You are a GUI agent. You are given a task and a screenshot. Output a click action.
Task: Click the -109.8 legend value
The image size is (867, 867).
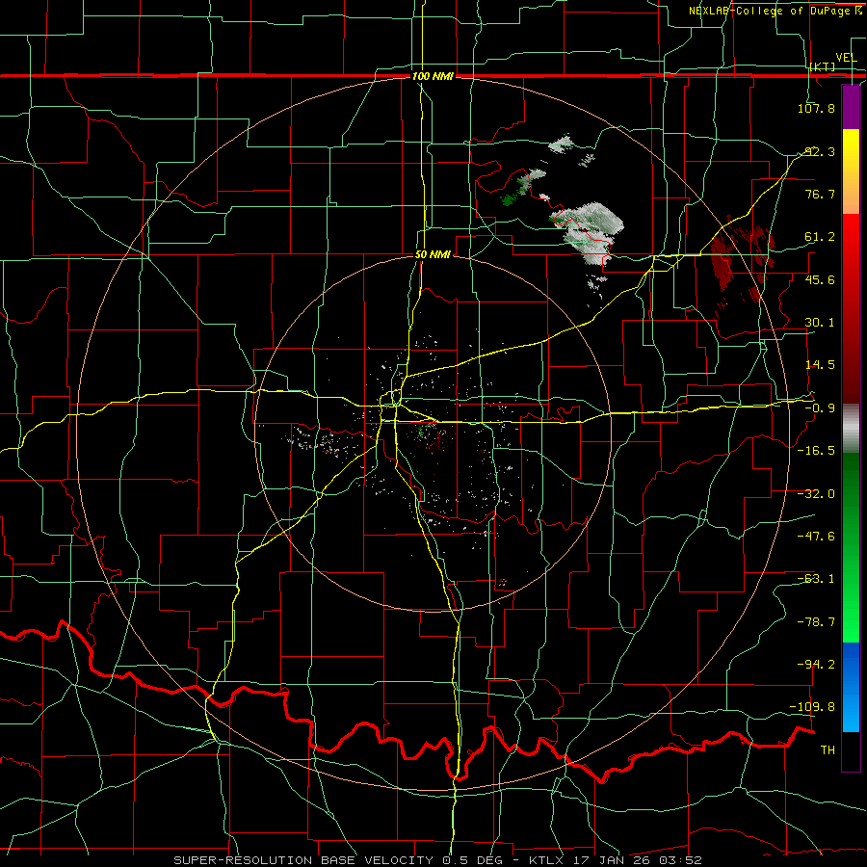click(813, 707)
